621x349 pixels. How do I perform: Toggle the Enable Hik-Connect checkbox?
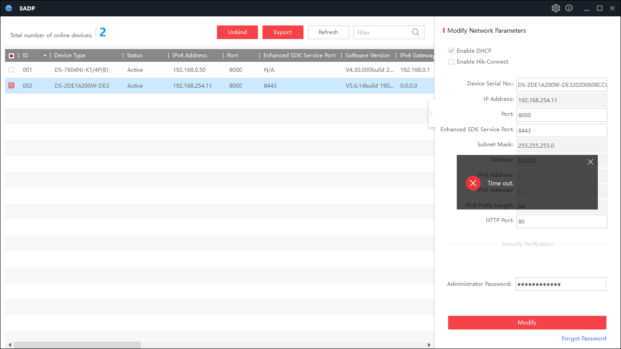tap(451, 61)
